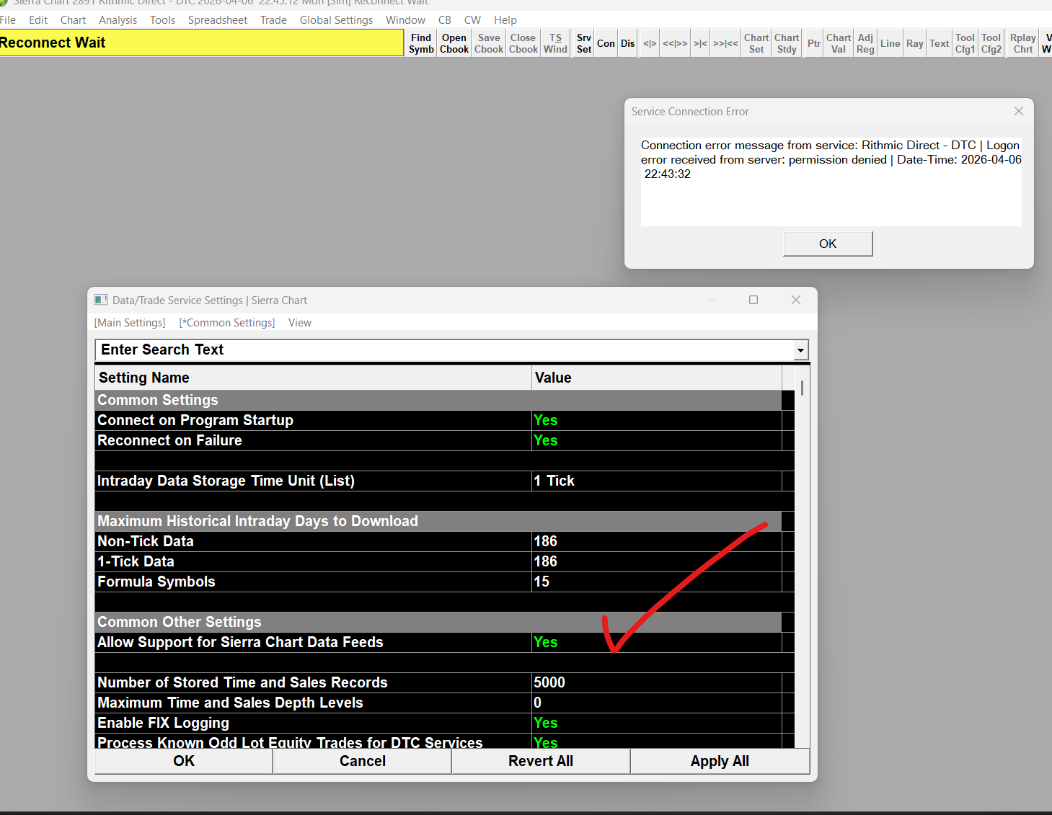Screen dimensions: 1052x815
Task: Click Close Cbook toolbar button
Action: pos(523,43)
